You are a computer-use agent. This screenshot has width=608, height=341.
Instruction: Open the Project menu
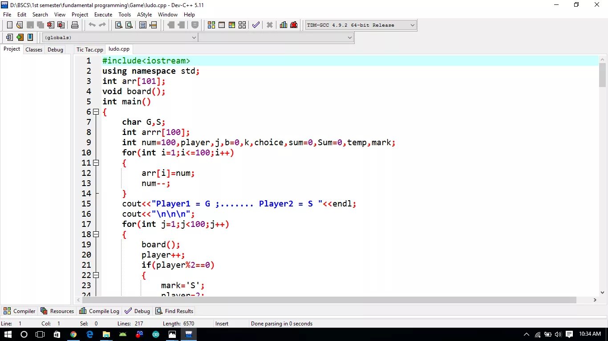tap(80, 15)
